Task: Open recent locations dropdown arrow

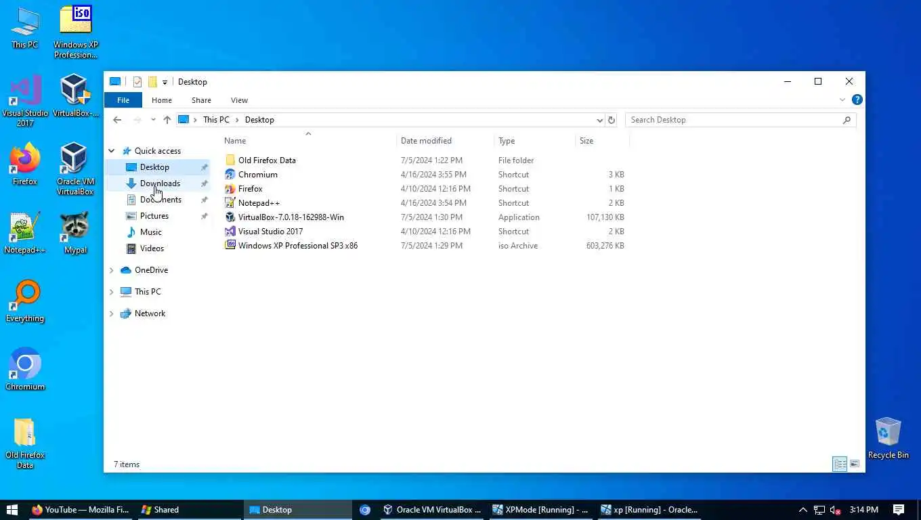Action: coord(153,120)
